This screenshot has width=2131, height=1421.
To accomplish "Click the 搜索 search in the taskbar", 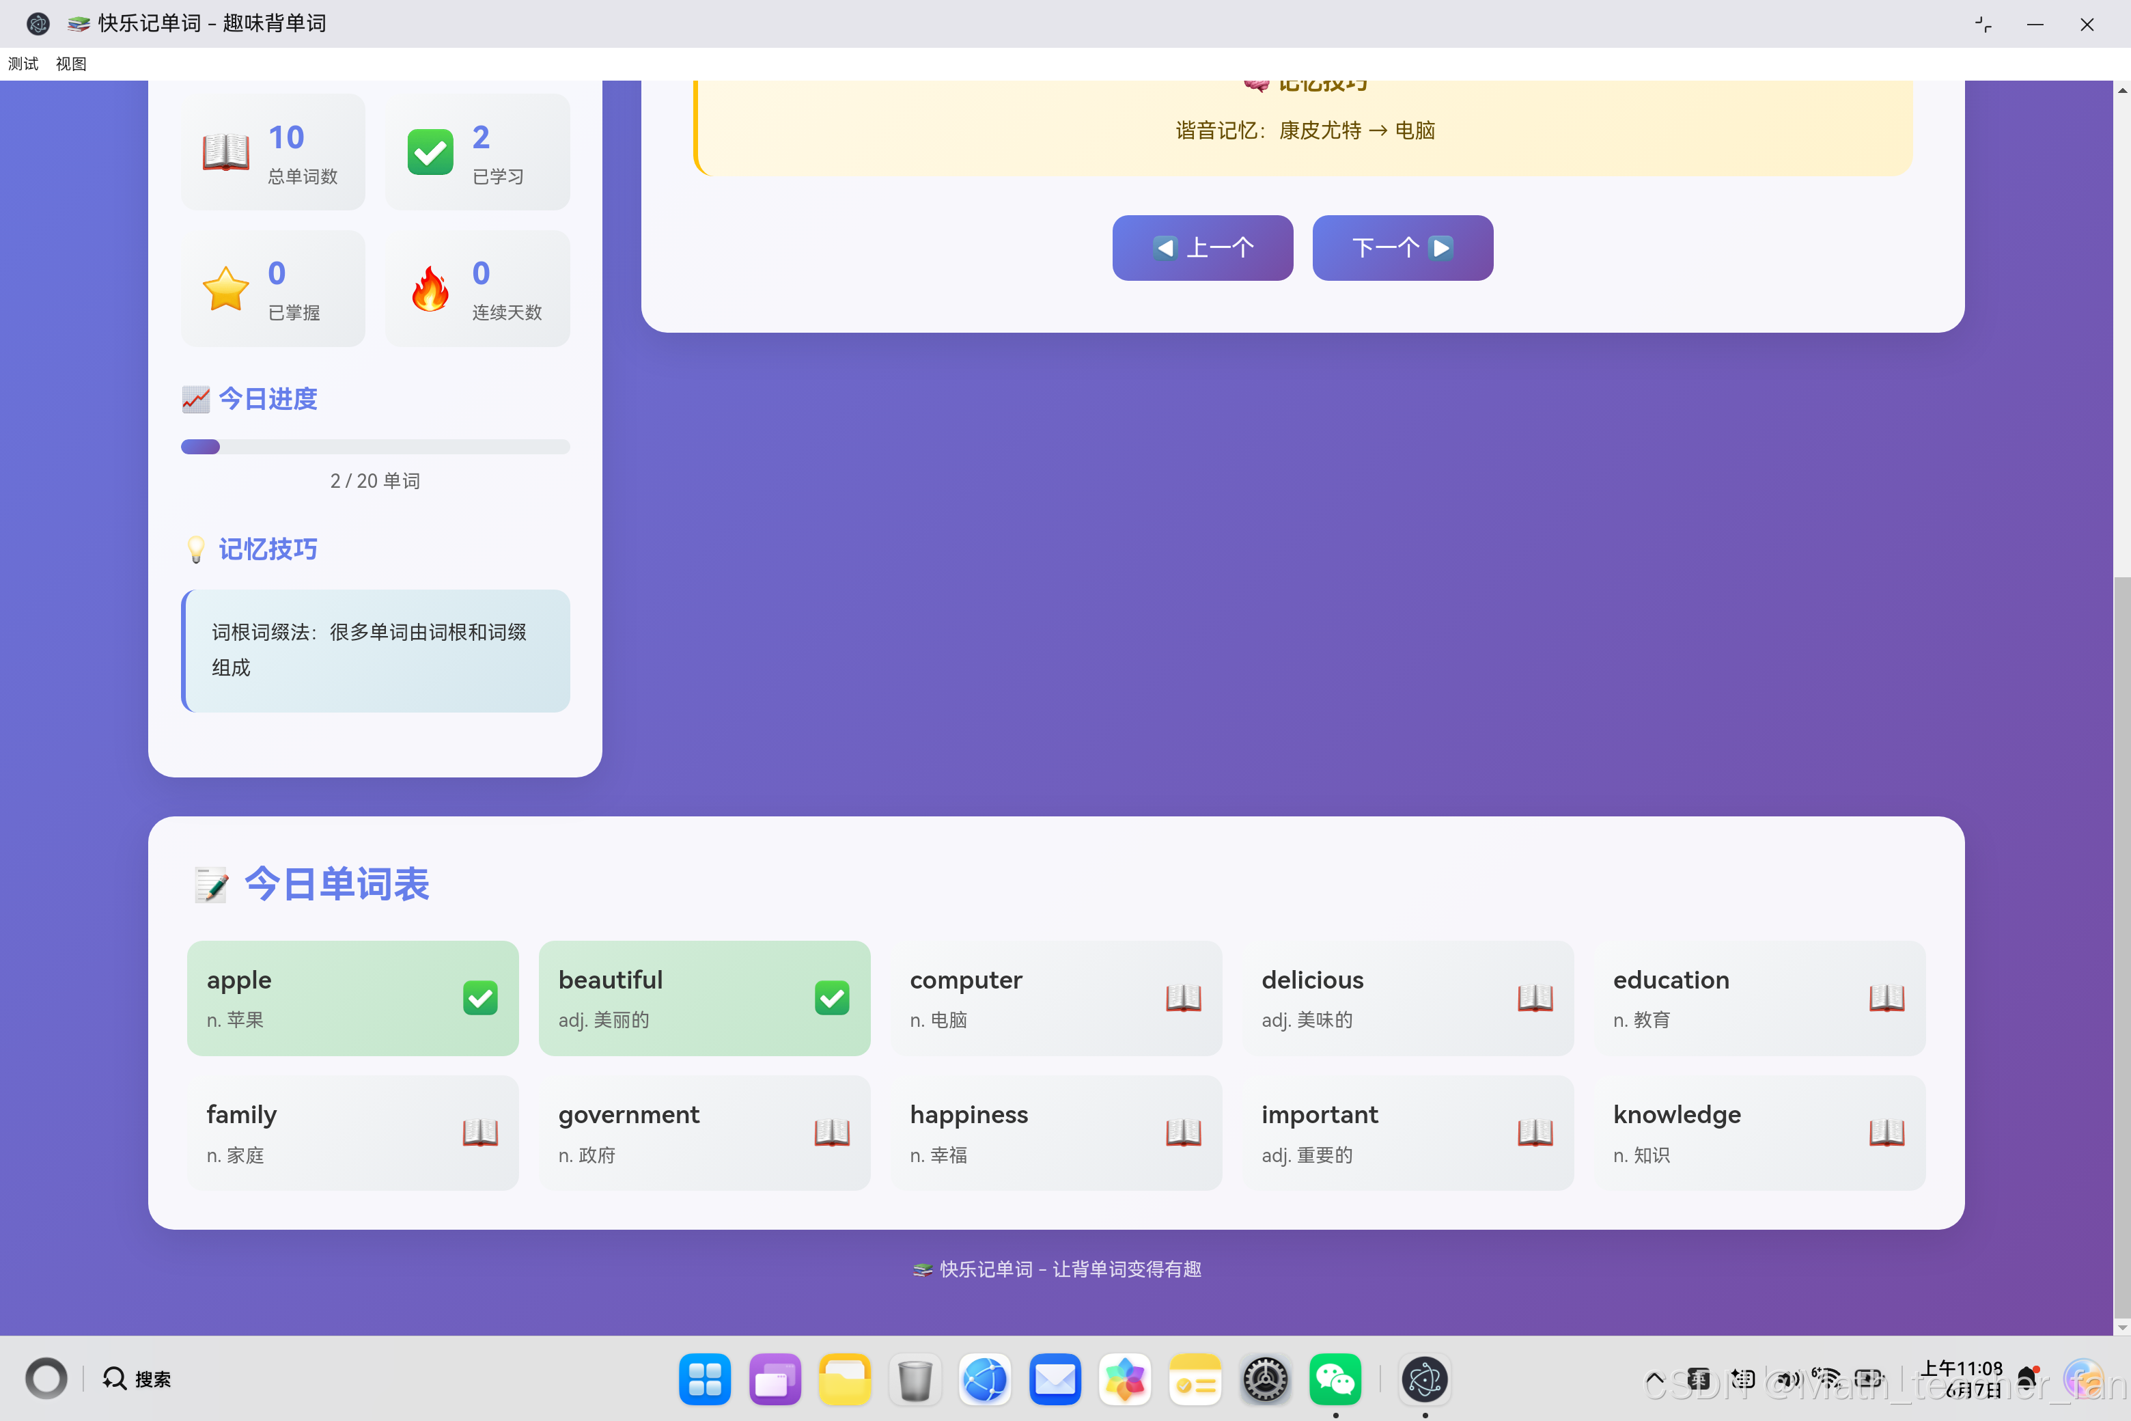I will pos(137,1379).
